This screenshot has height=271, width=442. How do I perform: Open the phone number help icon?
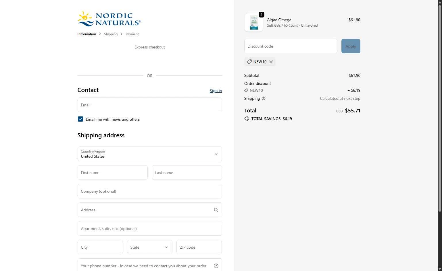(x=216, y=266)
